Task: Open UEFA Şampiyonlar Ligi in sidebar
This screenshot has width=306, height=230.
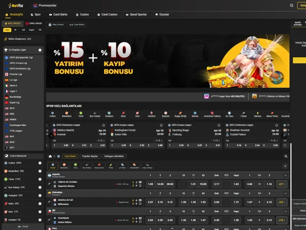Action: tap(21, 58)
